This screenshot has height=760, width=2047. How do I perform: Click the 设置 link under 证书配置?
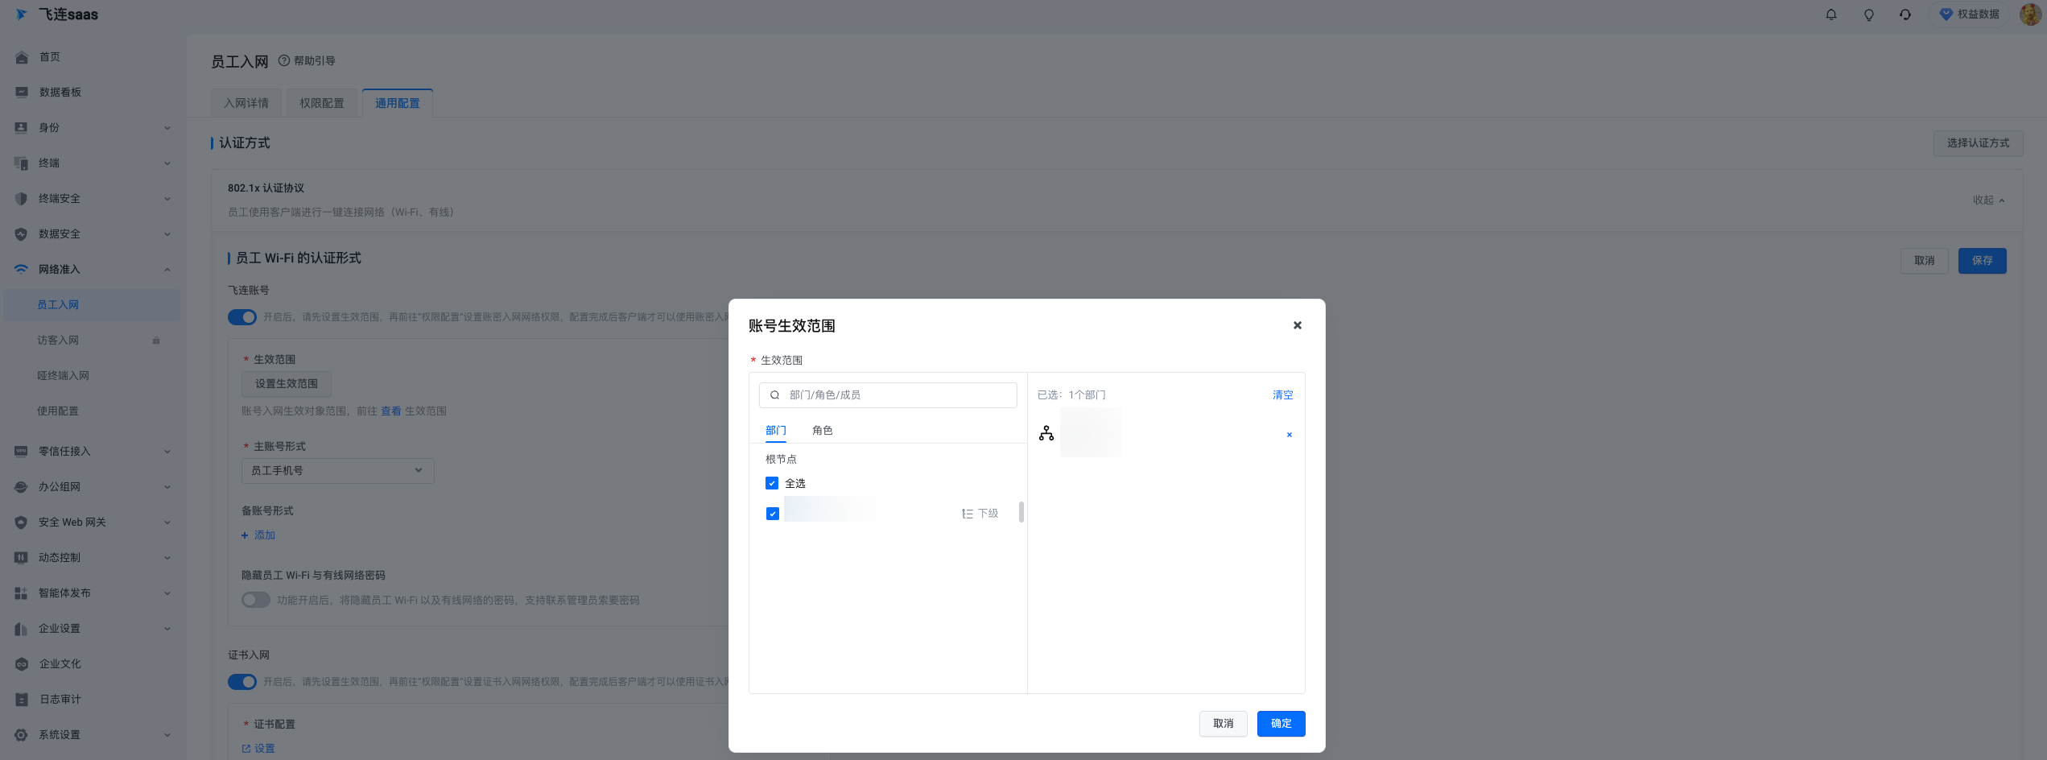point(258,749)
